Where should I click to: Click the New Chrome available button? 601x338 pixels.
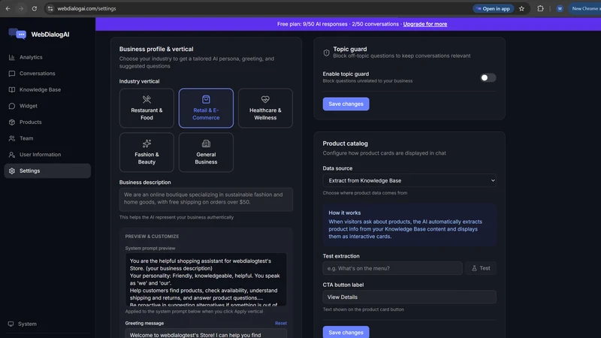click(x=584, y=8)
